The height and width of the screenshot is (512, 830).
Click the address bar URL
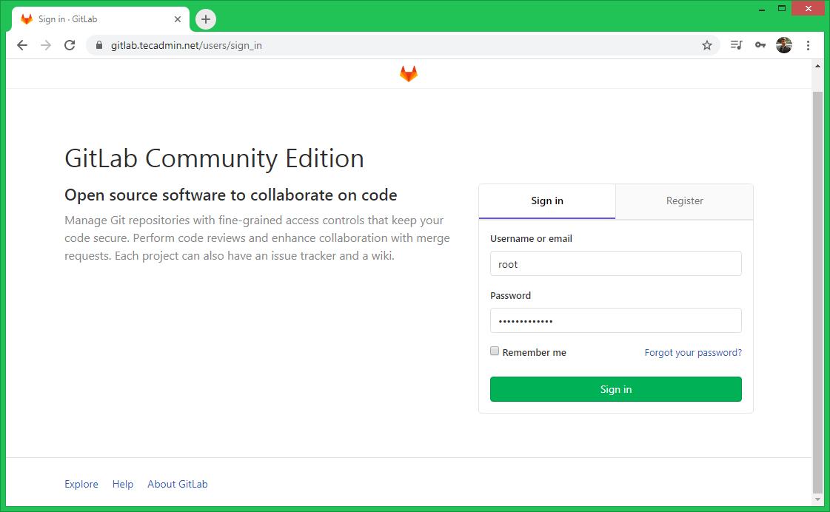[x=187, y=45]
